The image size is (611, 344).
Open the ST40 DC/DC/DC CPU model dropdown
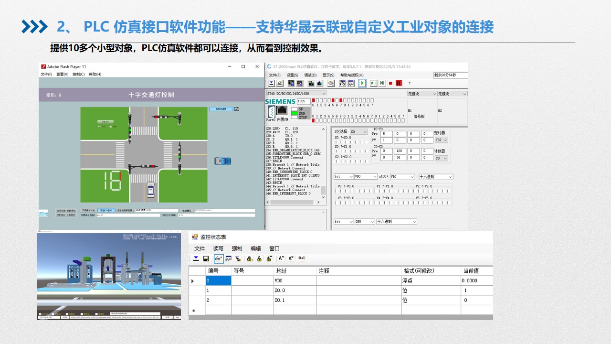click(296, 94)
